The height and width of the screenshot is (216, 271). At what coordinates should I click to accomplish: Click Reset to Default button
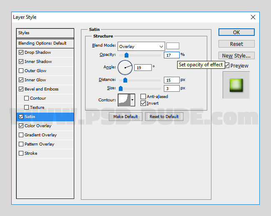tap(164, 116)
